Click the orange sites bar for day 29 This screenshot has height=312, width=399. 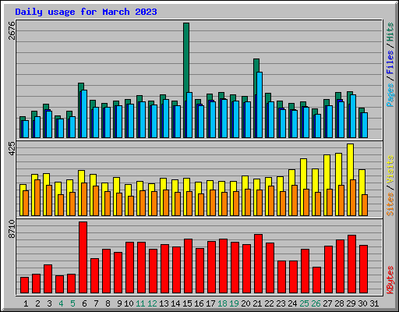coord(353,197)
